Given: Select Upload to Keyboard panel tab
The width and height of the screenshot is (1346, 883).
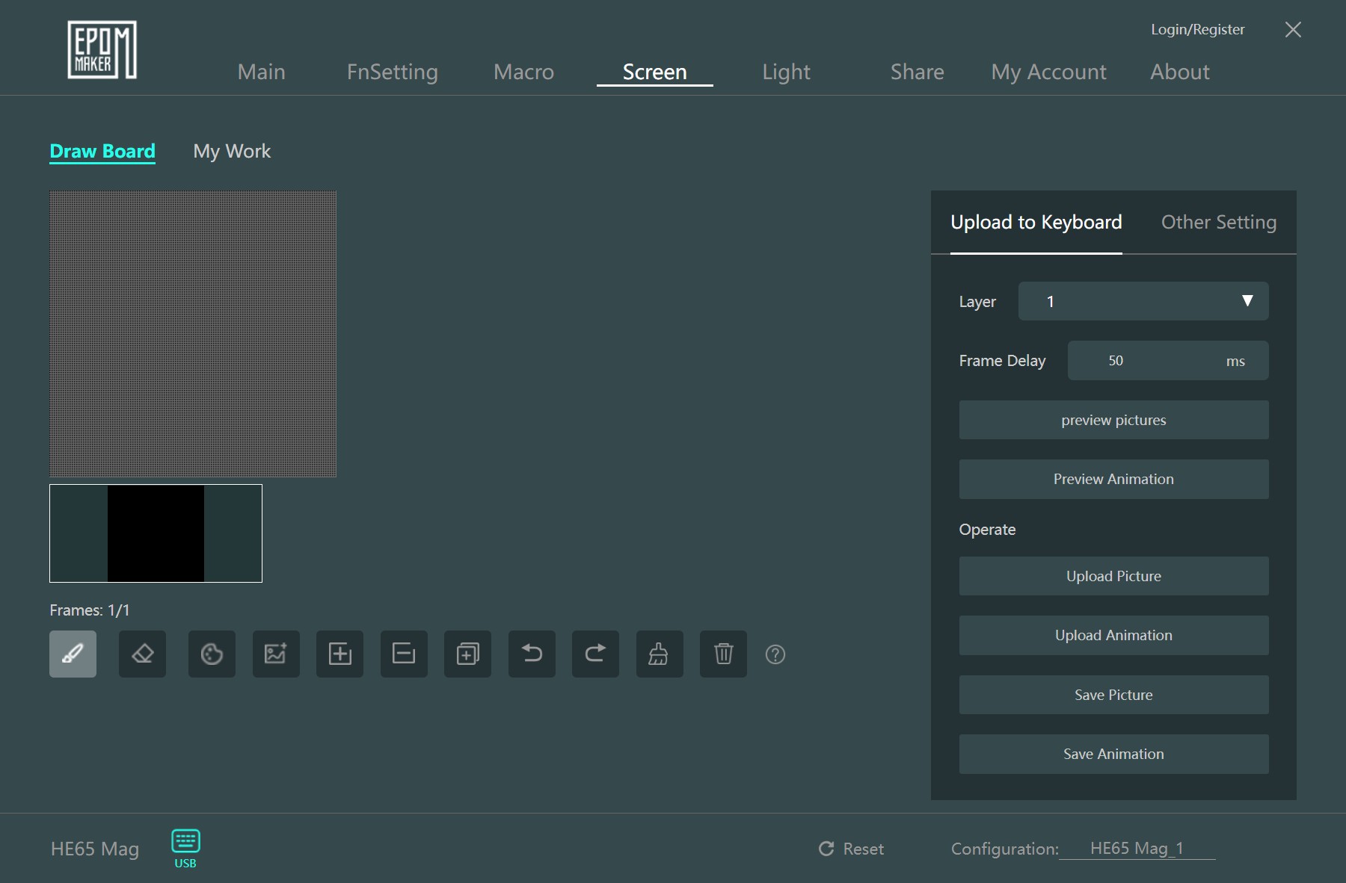Looking at the screenshot, I should click(1036, 223).
